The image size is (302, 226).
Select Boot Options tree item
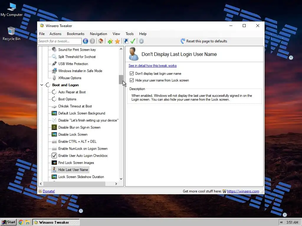[67, 99]
